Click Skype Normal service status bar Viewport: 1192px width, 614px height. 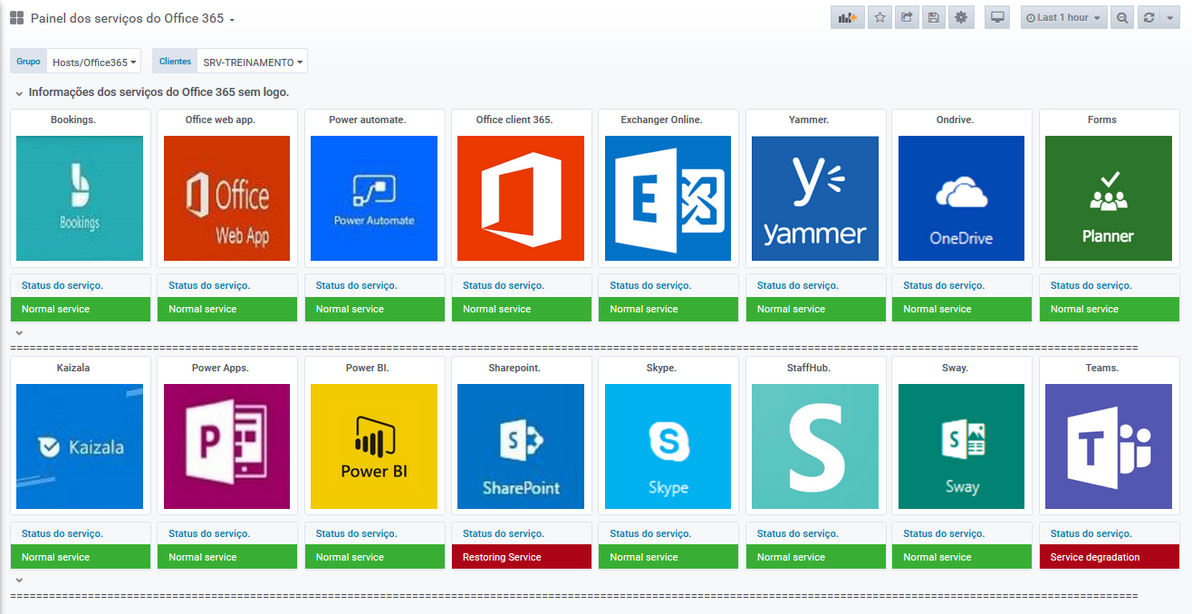[x=668, y=557]
